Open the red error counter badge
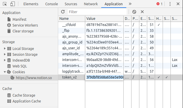Screen dimensions: 183x108 coord(159,4)
